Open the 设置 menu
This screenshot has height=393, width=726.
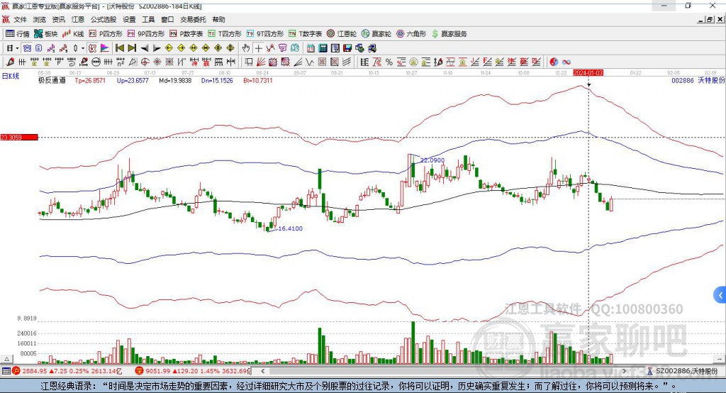[129, 19]
